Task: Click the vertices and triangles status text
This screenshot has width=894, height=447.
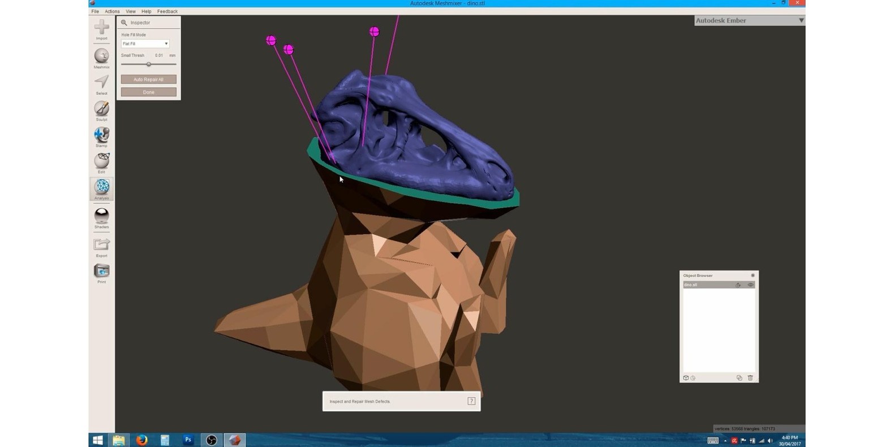Action: (745, 429)
